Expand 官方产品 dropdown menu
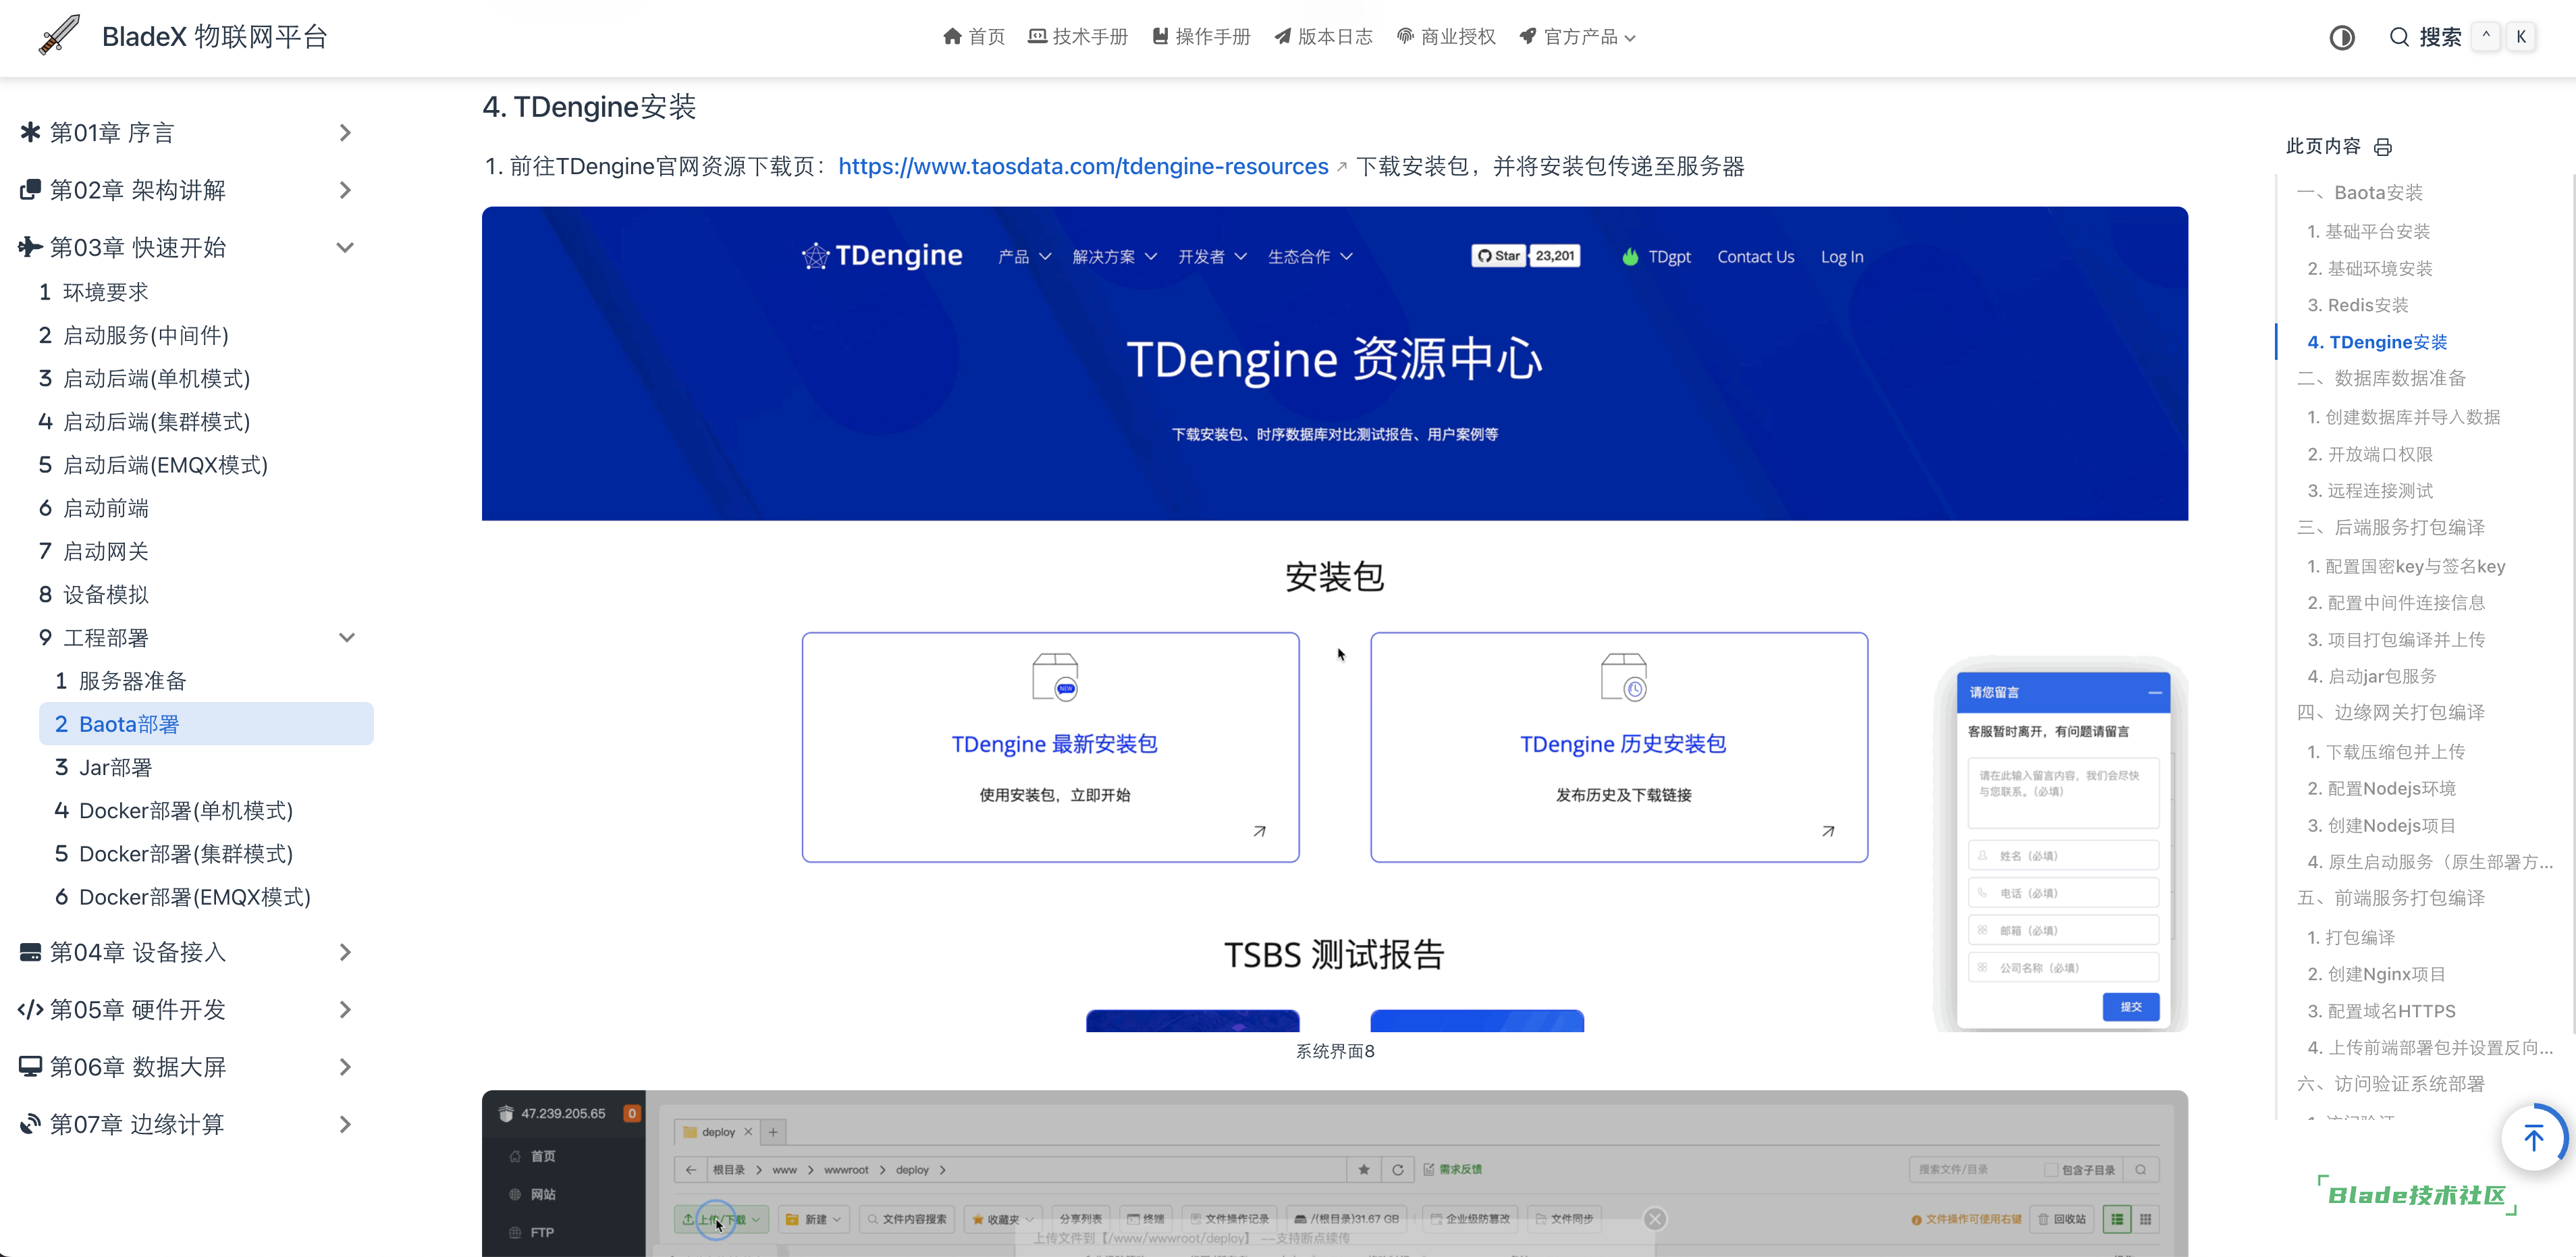This screenshot has width=2576, height=1257. click(x=1577, y=37)
